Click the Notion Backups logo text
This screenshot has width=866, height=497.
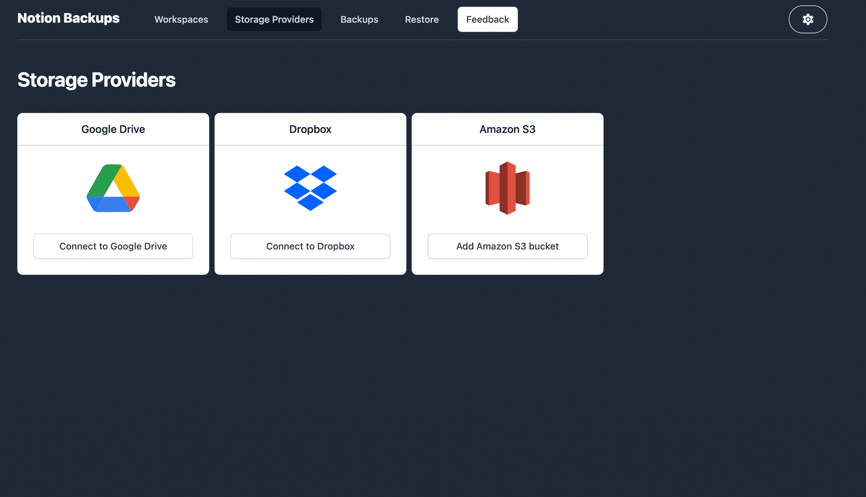click(69, 18)
